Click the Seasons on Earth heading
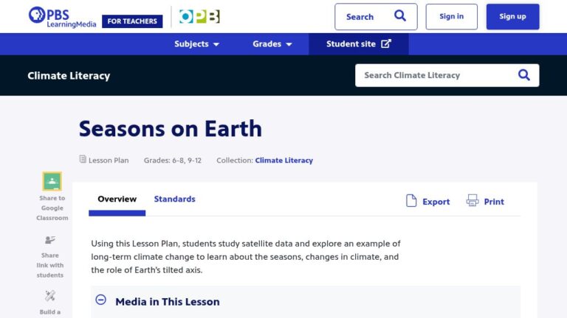567x318 pixels. coord(171,129)
